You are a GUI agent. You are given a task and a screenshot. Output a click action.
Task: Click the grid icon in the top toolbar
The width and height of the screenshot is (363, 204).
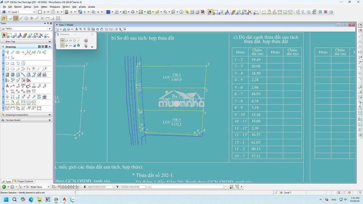320,12
